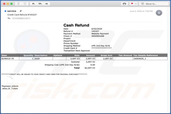
Task: Click the UPS 2nd Day Air® shipping method value
Action: pyautogui.click(x=101, y=46)
